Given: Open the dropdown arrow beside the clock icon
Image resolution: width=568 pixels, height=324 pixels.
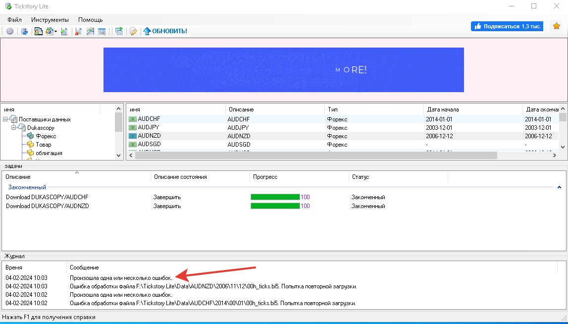Looking at the screenshot, I should pos(56,32).
